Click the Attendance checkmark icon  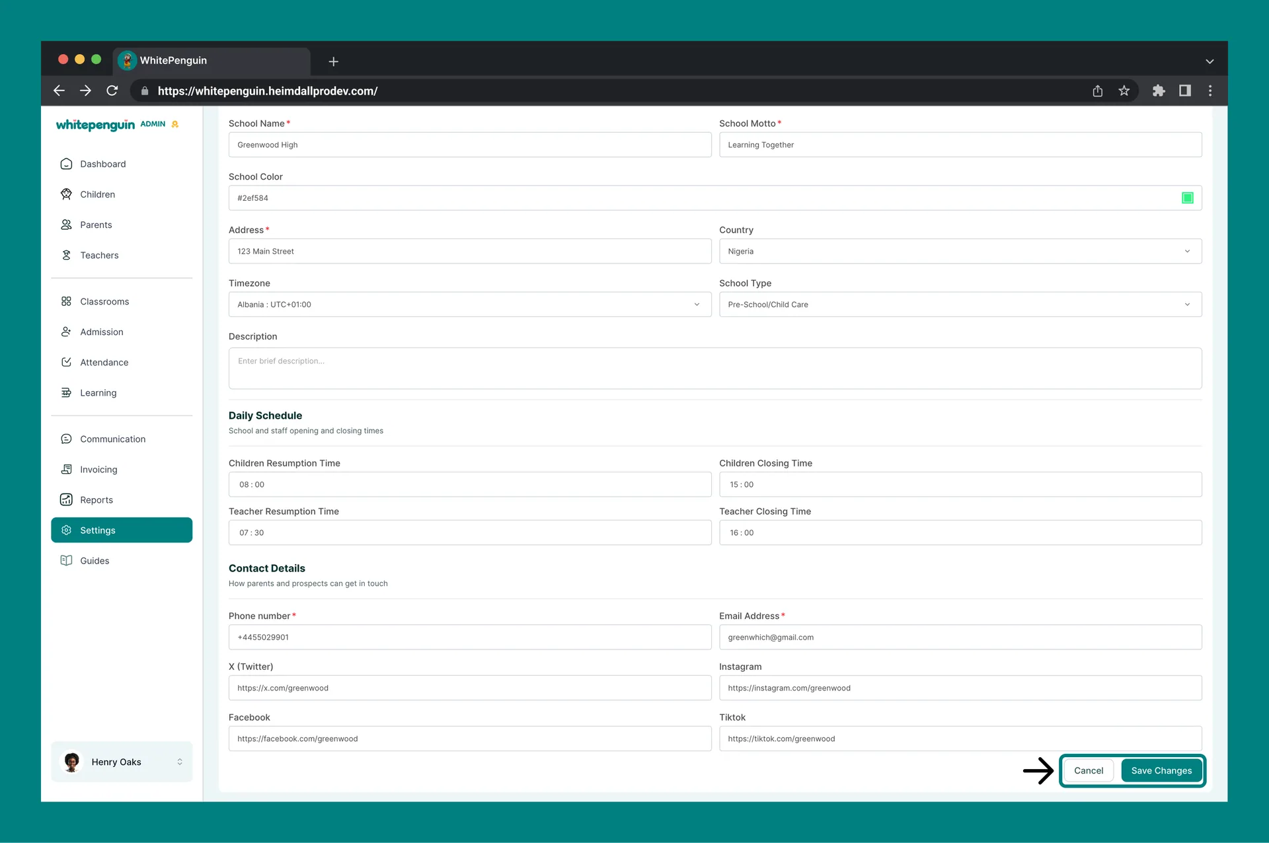66,362
